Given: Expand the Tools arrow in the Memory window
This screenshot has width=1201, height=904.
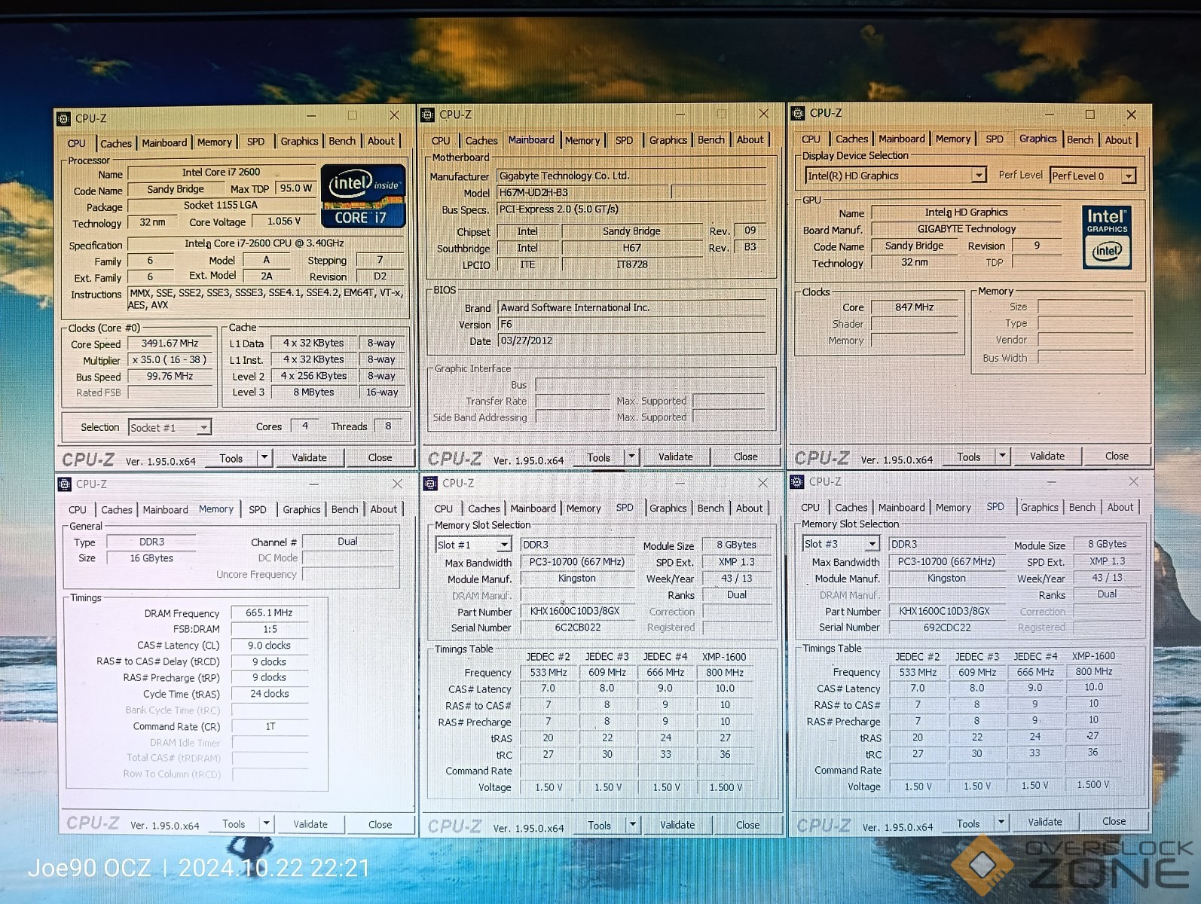Looking at the screenshot, I should coord(266,823).
